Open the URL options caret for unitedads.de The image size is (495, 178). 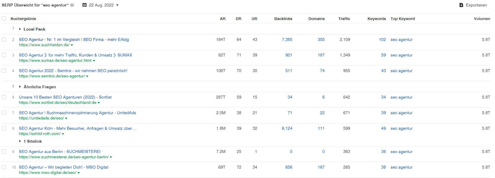pos(66,118)
